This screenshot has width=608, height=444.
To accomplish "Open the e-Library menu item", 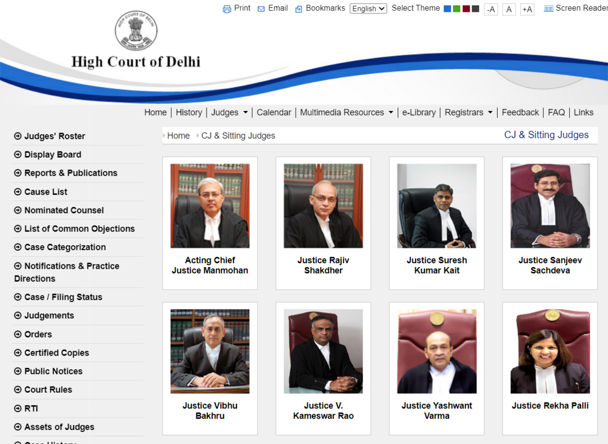I will coord(419,113).
